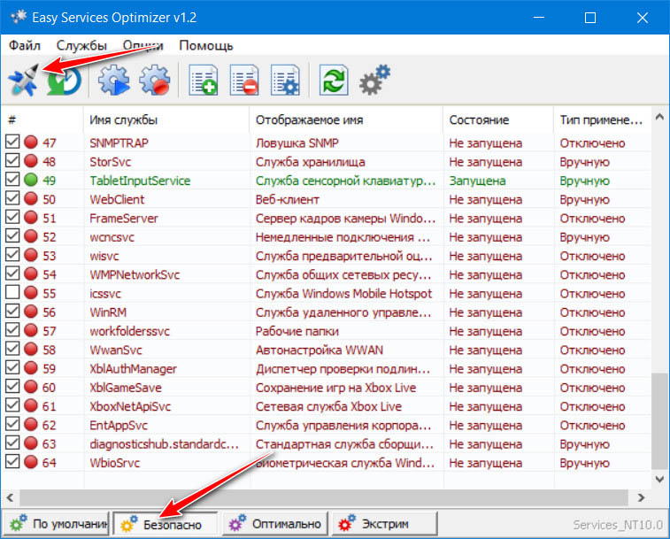Image resolution: width=670 pixels, height=539 pixels.
Task: Click the vertical scrollbar thumb
Action: click(x=659, y=421)
